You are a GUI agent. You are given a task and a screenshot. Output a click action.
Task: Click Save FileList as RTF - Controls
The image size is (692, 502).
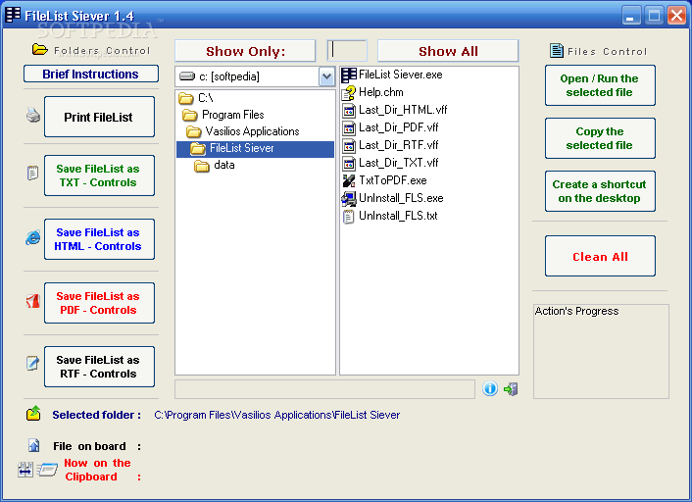click(x=99, y=367)
